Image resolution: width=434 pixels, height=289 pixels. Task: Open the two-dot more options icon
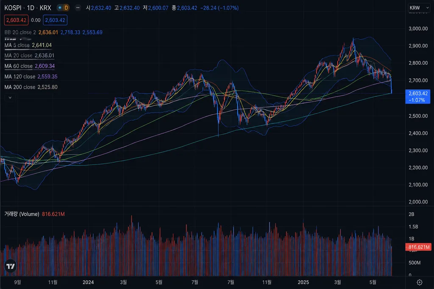78,8
